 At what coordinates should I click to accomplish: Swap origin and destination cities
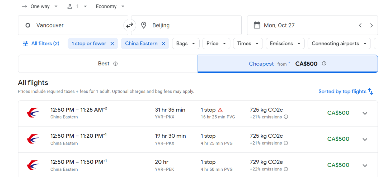point(129,25)
